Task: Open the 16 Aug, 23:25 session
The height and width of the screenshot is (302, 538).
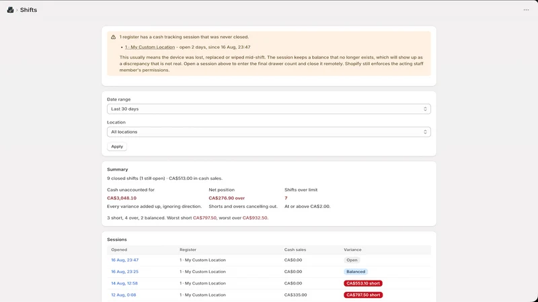Action: [125, 272]
